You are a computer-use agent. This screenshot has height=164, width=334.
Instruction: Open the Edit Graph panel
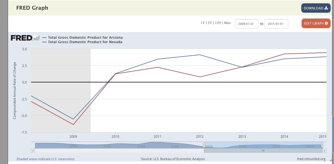(x=316, y=24)
